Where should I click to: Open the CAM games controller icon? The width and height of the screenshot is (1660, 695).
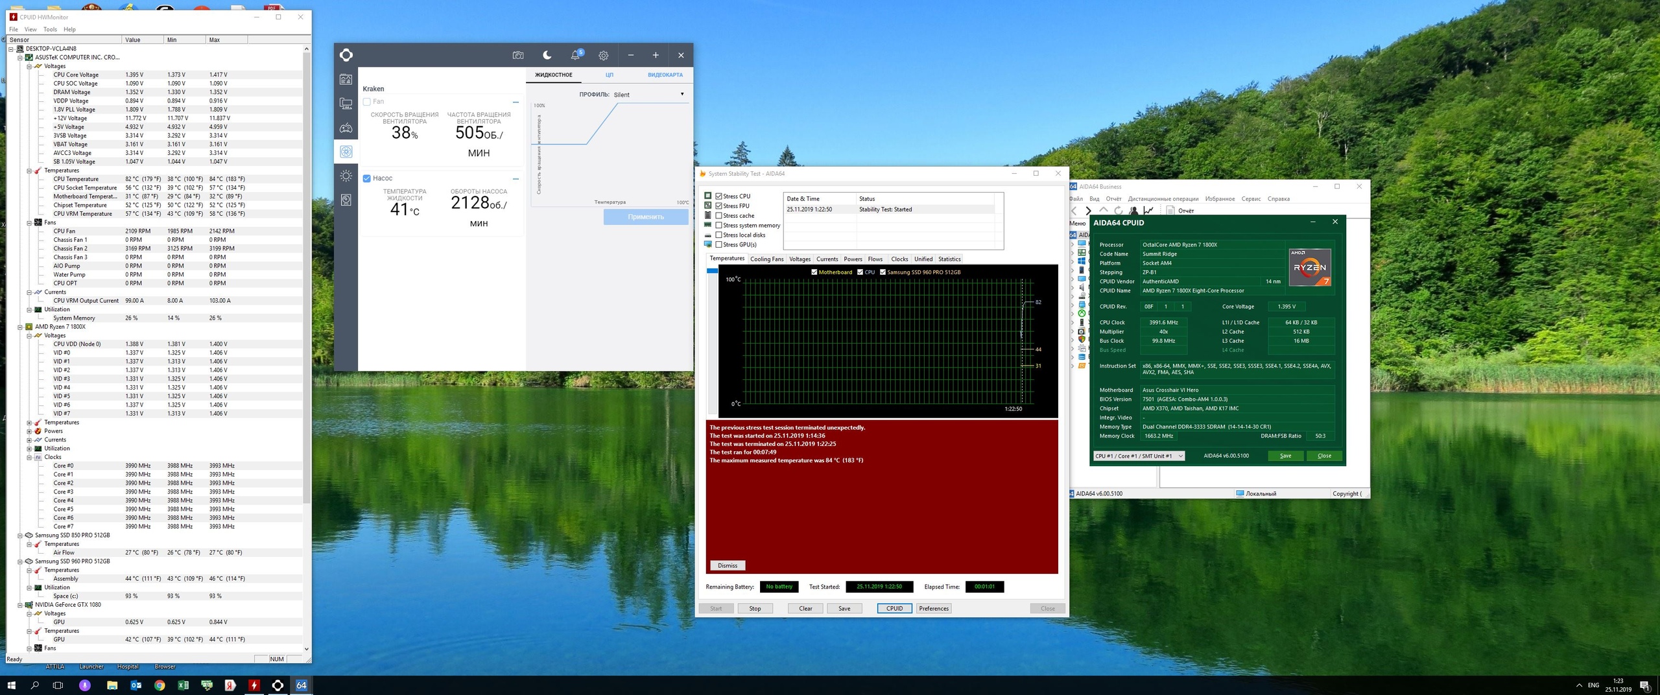[x=346, y=128]
